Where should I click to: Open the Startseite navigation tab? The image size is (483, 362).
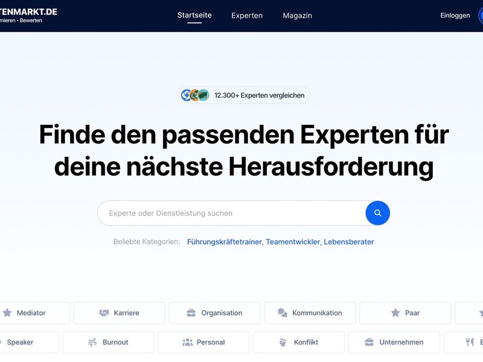[x=194, y=15]
